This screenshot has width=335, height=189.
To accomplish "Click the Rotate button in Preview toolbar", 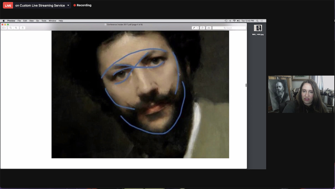I will pyautogui.click(x=202, y=28).
